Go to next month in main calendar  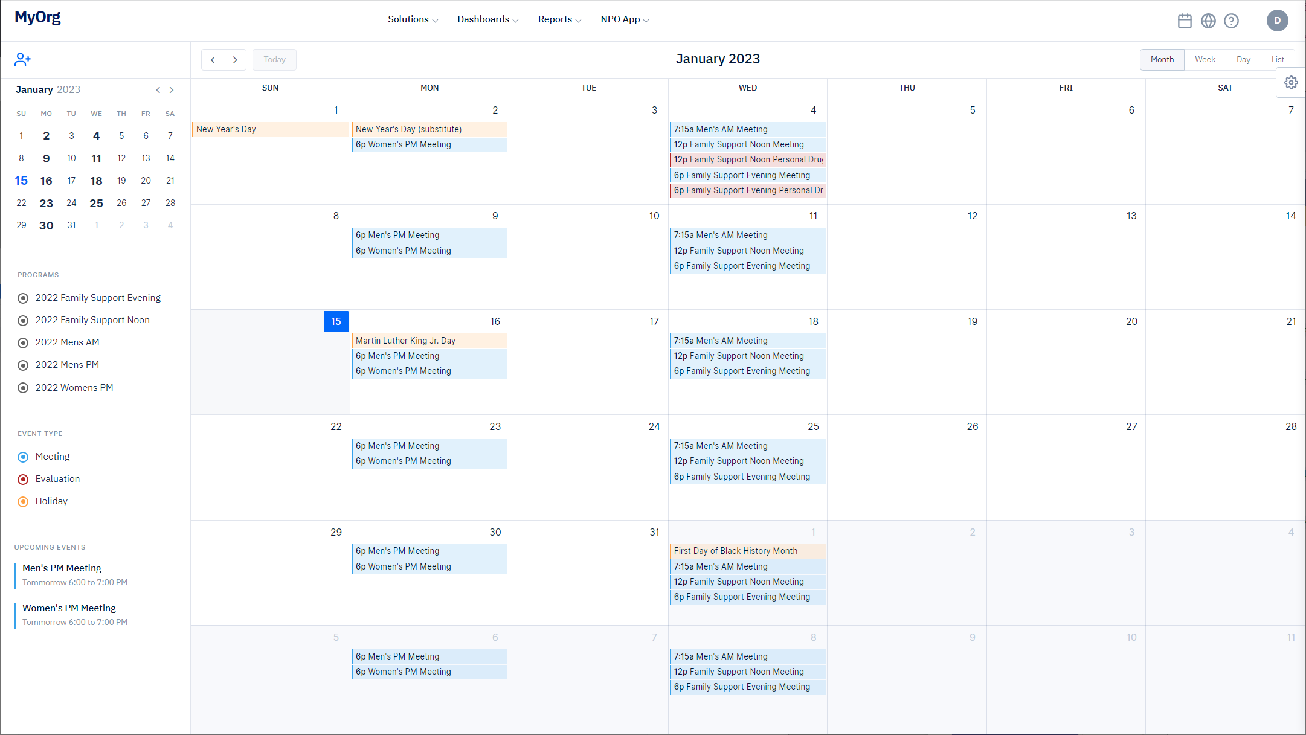[x=235, y=60]
